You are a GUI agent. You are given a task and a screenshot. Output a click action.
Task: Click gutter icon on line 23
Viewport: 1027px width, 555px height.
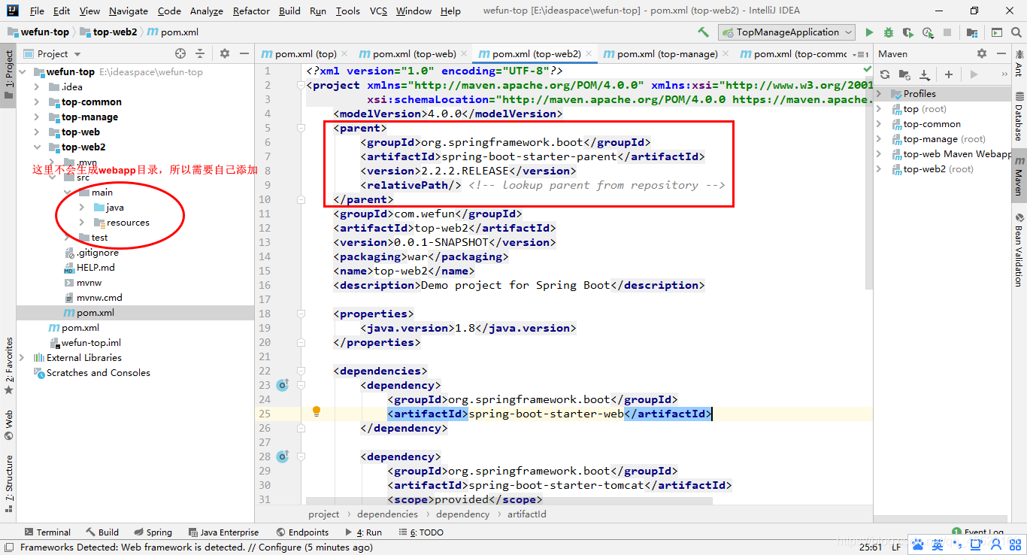(283, 385)
